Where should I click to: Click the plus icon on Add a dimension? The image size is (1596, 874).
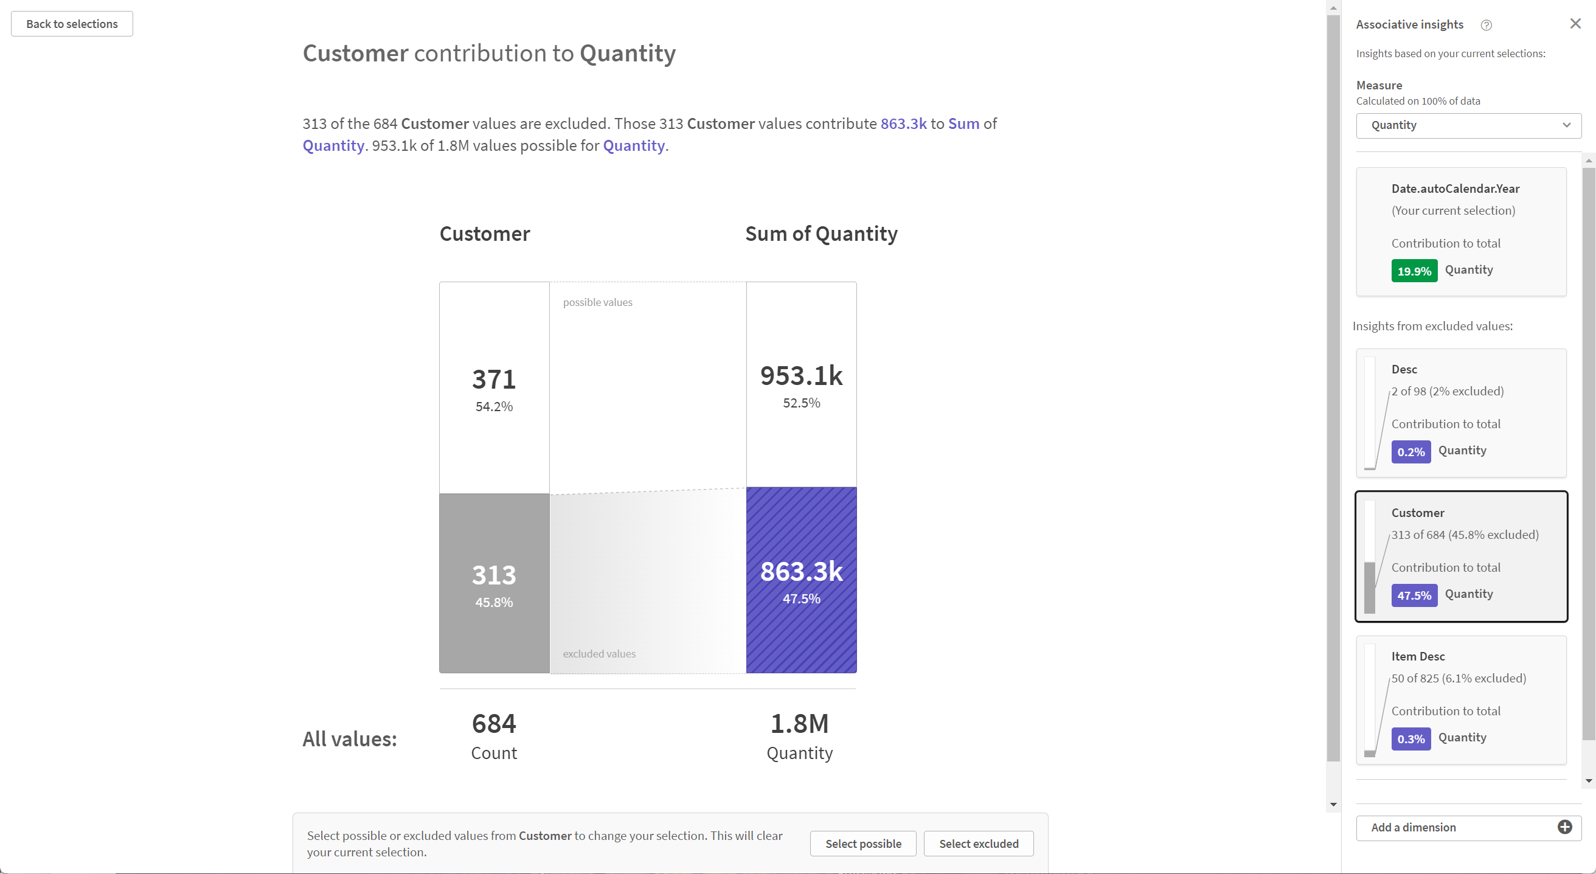(1566, 828)
